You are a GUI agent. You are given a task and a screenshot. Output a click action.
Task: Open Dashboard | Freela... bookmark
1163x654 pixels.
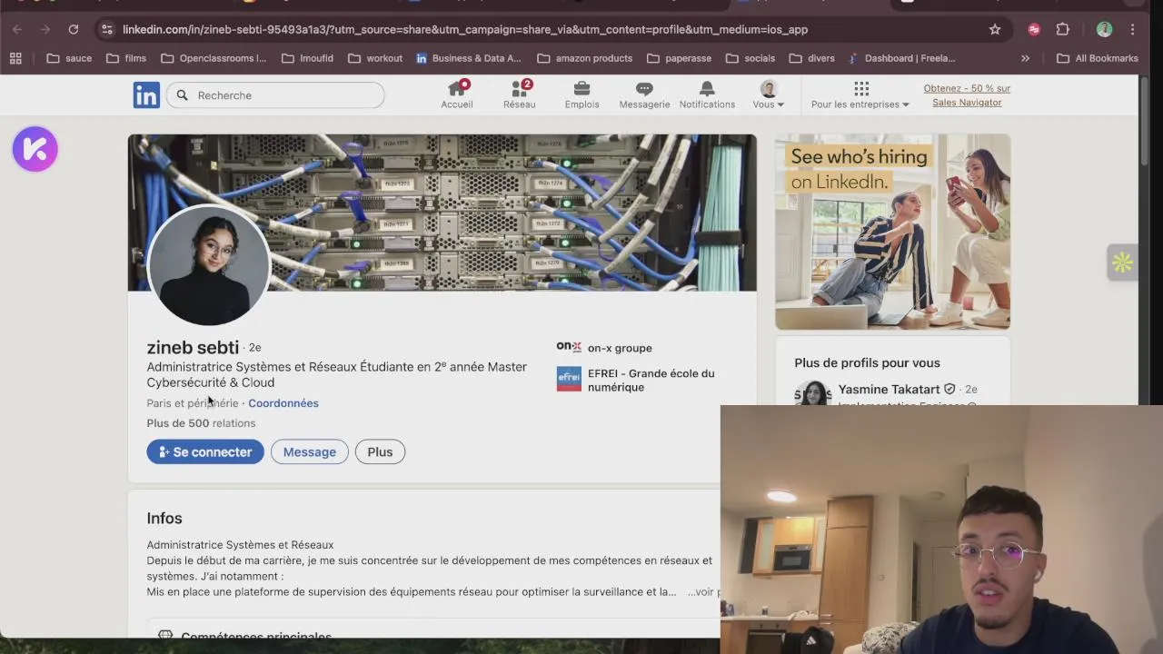coord(902,58)
